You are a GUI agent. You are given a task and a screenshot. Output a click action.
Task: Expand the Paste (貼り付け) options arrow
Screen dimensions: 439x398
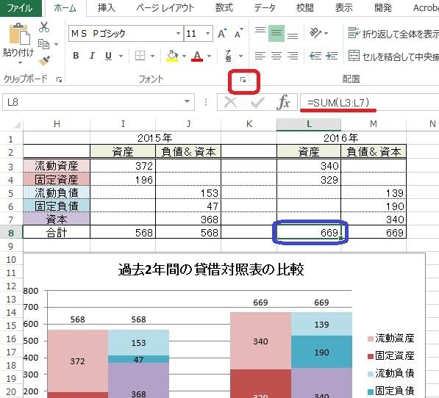20,63
